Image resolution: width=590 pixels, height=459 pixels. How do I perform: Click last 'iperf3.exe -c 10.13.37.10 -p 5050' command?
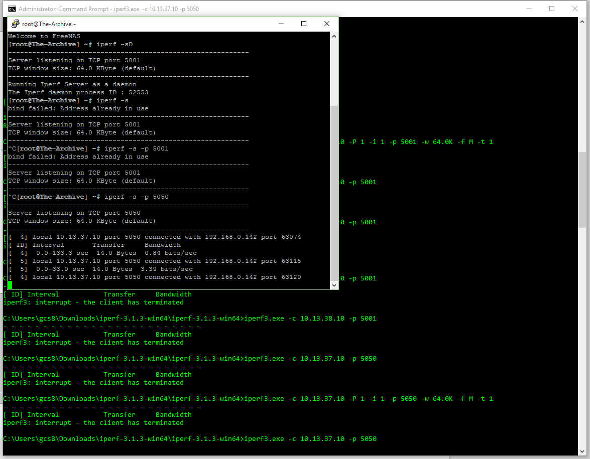click(310, 439)
